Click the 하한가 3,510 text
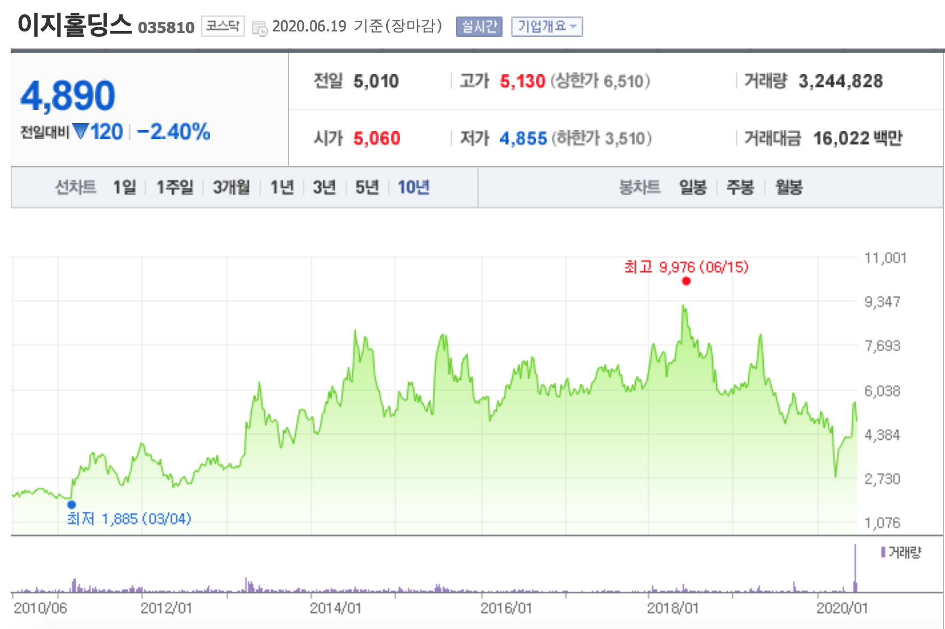945x629 pixels. (601, 139)
